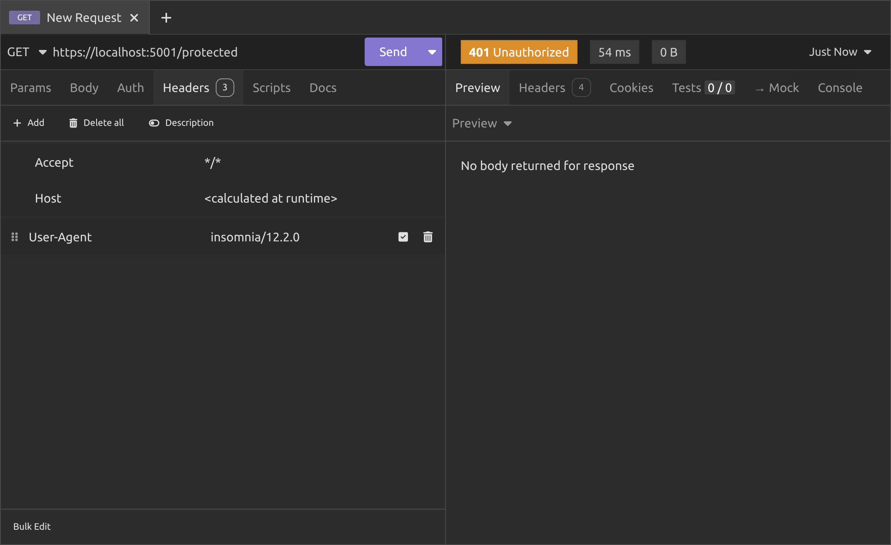
Task: Click the 401 Unauthorized status badge
Action: [519, 52]
